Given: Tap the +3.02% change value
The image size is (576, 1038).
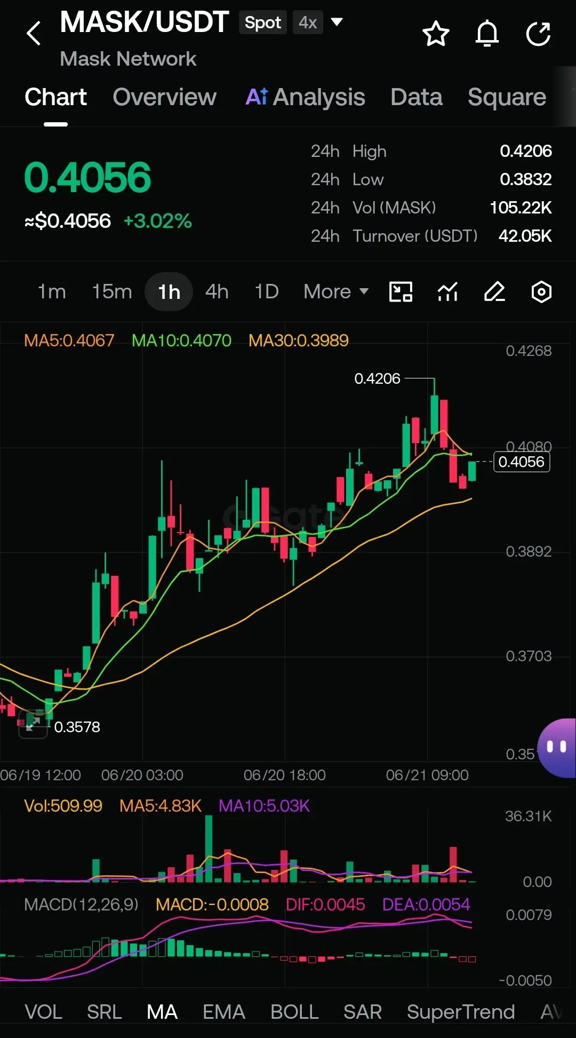Looking at the screenshot, I should [x=157, y=221].
